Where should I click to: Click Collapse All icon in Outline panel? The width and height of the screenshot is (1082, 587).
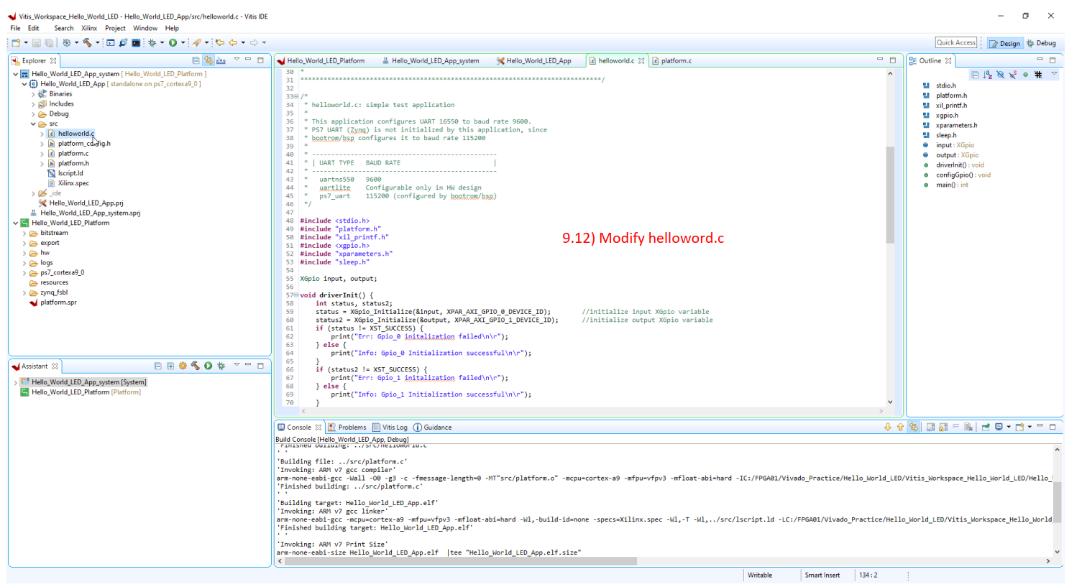click(975, 75)
